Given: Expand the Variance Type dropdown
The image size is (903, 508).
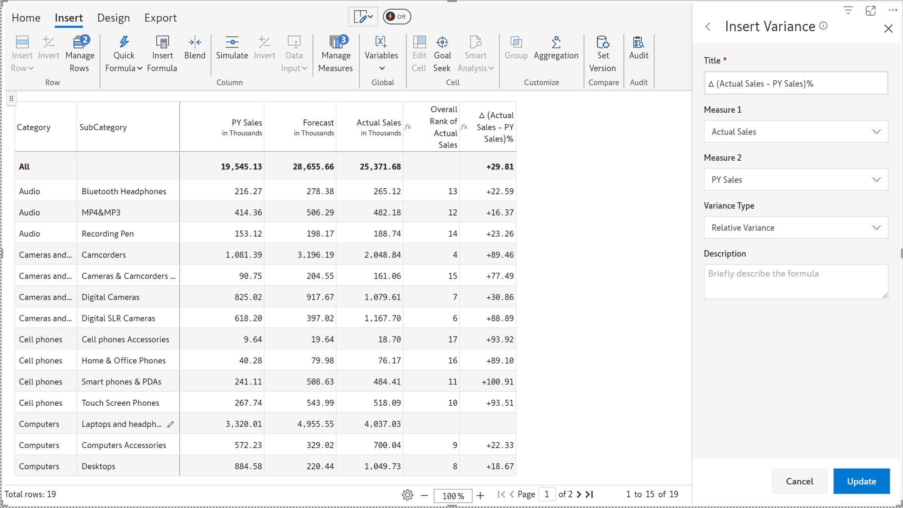Looking at the screenshot, I should point(795,227).
